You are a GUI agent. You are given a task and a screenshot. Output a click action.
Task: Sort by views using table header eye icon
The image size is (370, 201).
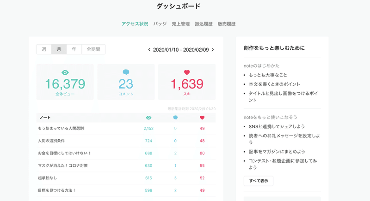click(x=148, y=118)
